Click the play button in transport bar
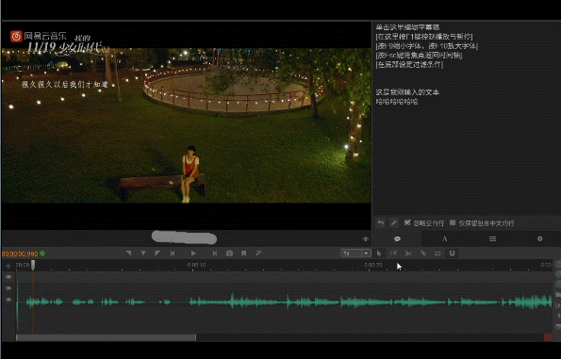561x359 pixels. click(x=193, y=253)
